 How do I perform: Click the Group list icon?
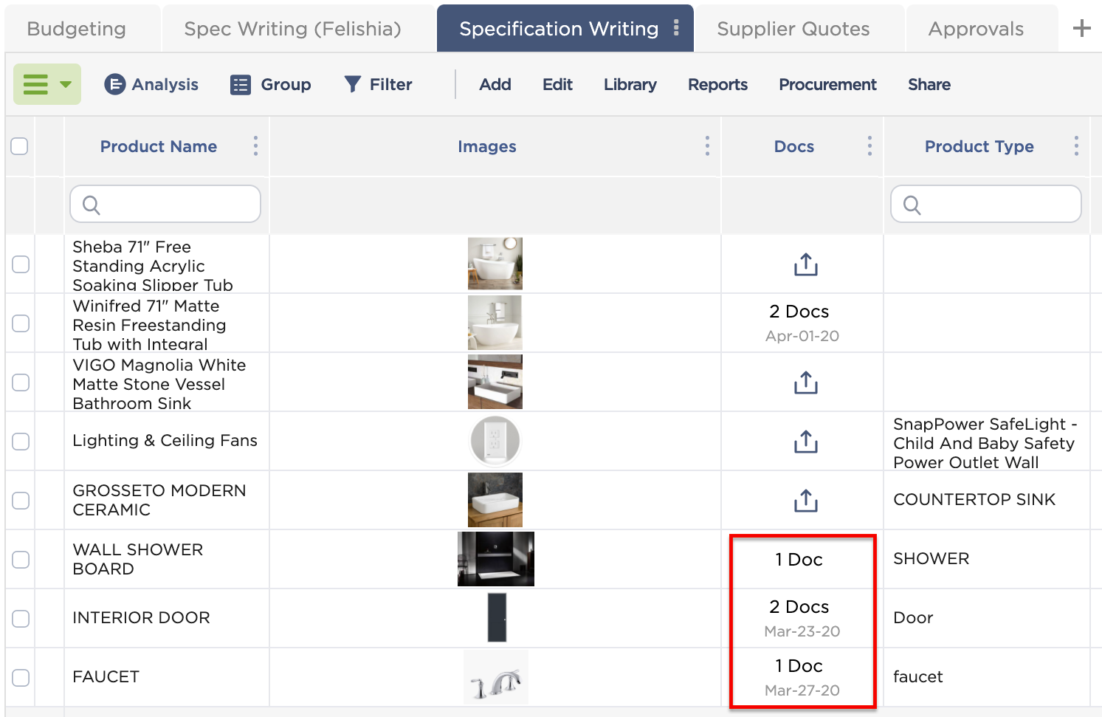pyautogui.click(x=241, y=85)
